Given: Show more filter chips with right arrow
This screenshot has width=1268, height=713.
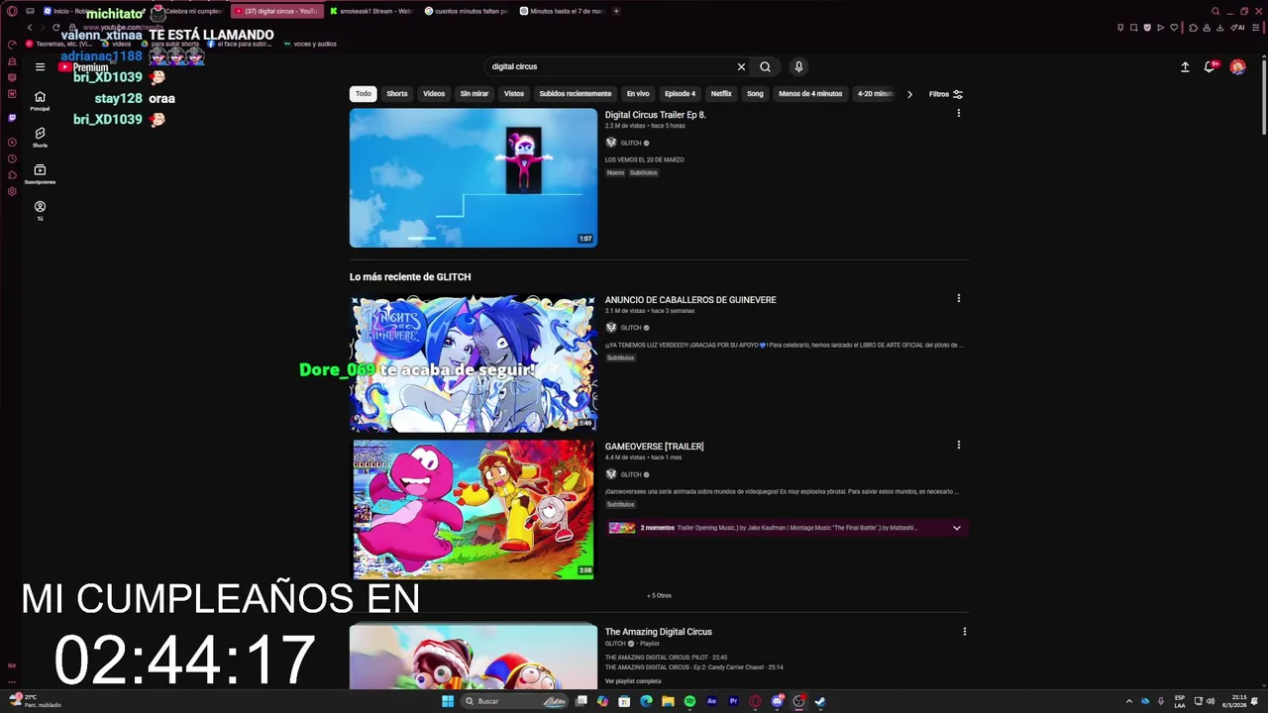Looking at the screenshot, I should point(909,94).
